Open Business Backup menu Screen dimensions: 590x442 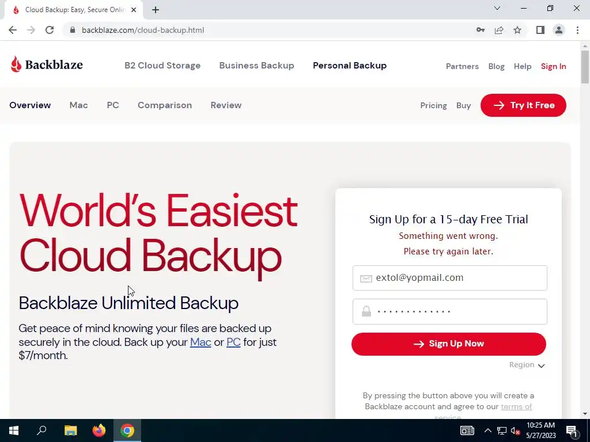256,66
